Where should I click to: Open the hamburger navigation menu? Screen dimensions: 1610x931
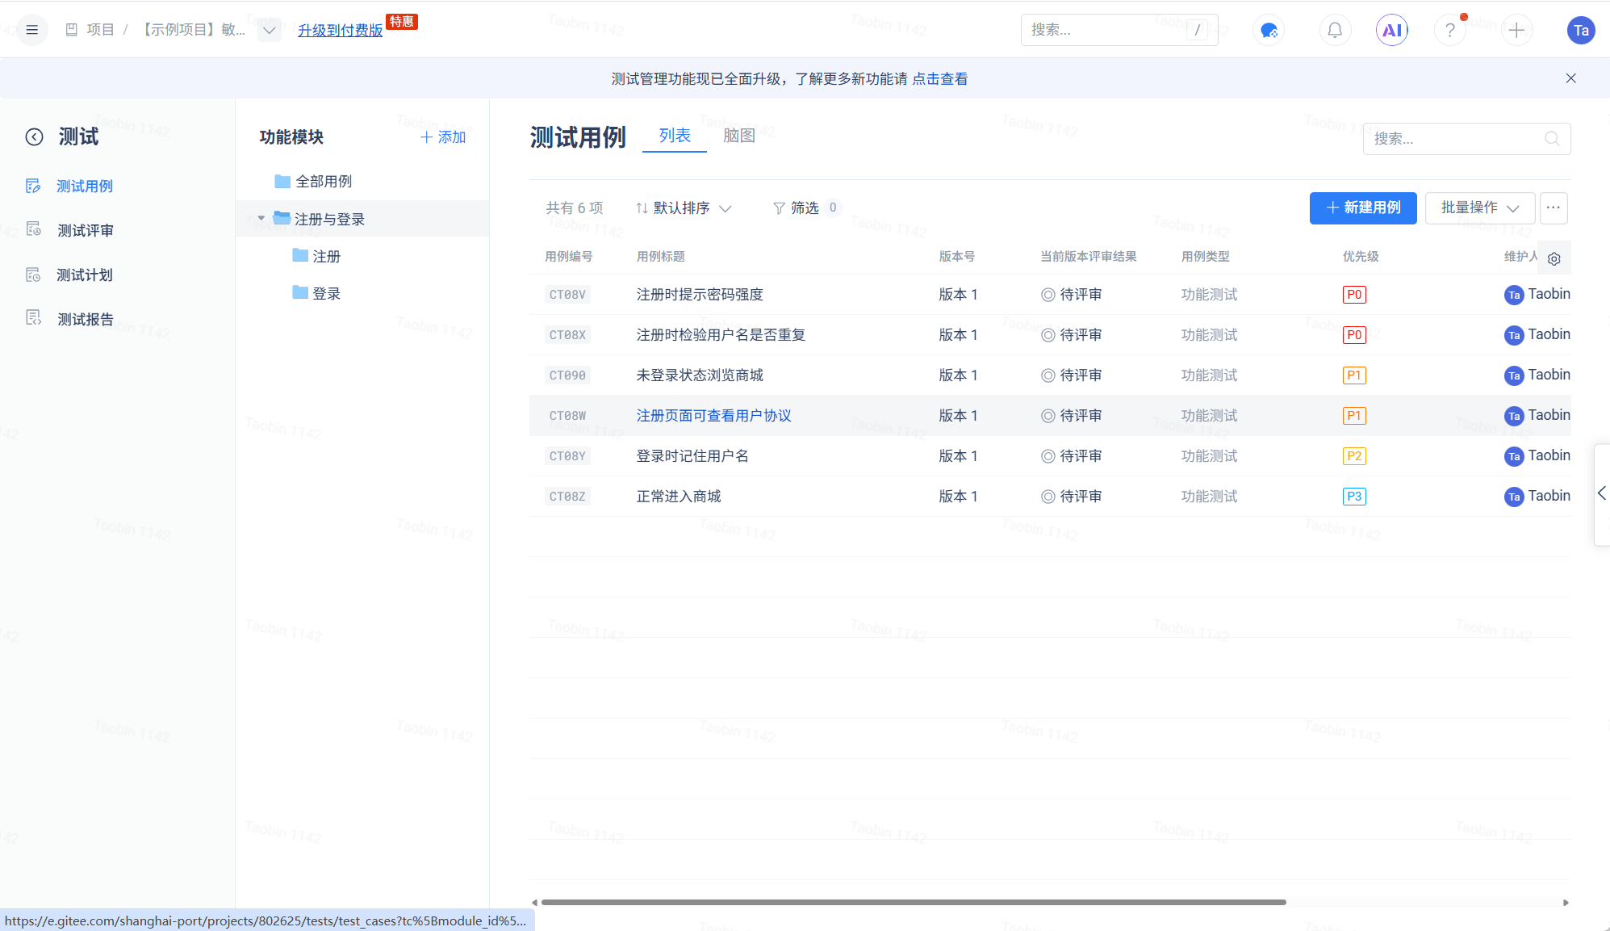[x=31, y=30]
